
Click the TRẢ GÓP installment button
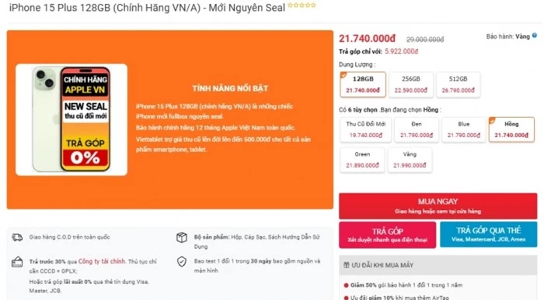click(x=387, y=235)
